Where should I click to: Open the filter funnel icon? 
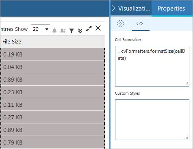point(72,31)
